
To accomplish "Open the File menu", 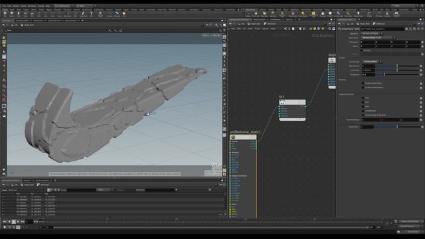I will pyautogui.click(x=4, y=6).
